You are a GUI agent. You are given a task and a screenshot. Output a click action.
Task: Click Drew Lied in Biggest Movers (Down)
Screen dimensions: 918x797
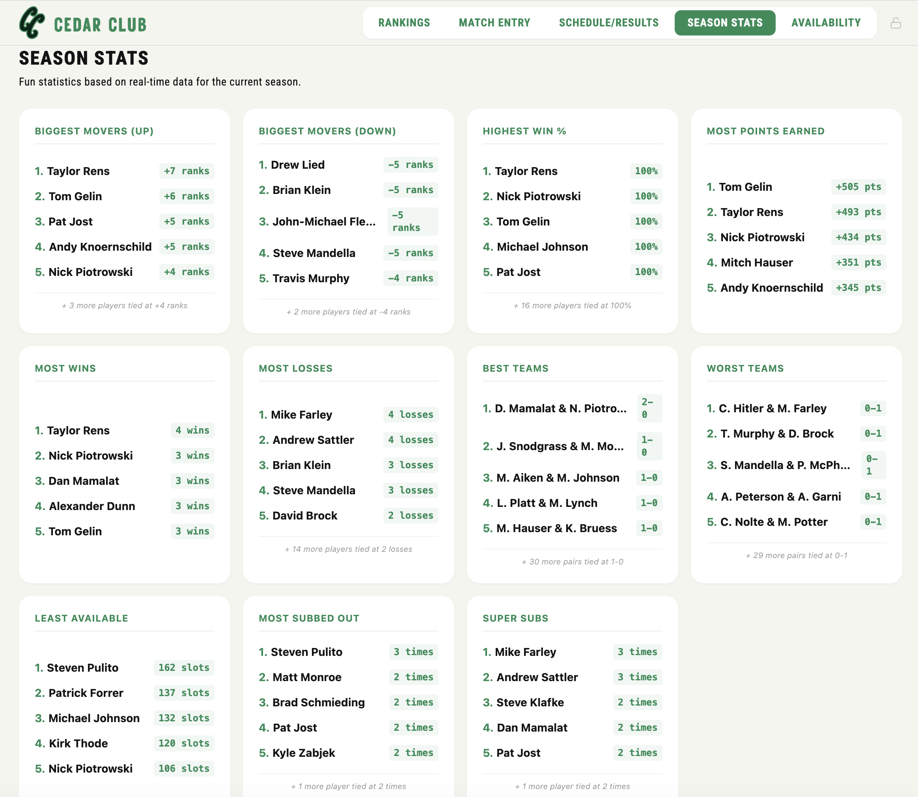pos(298,165)
